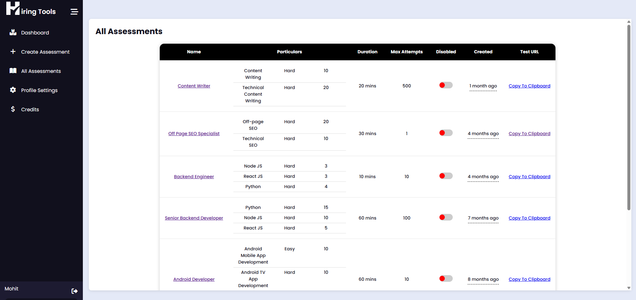Click the 'Android Mobile App Development' cell

tap(253, 255)
